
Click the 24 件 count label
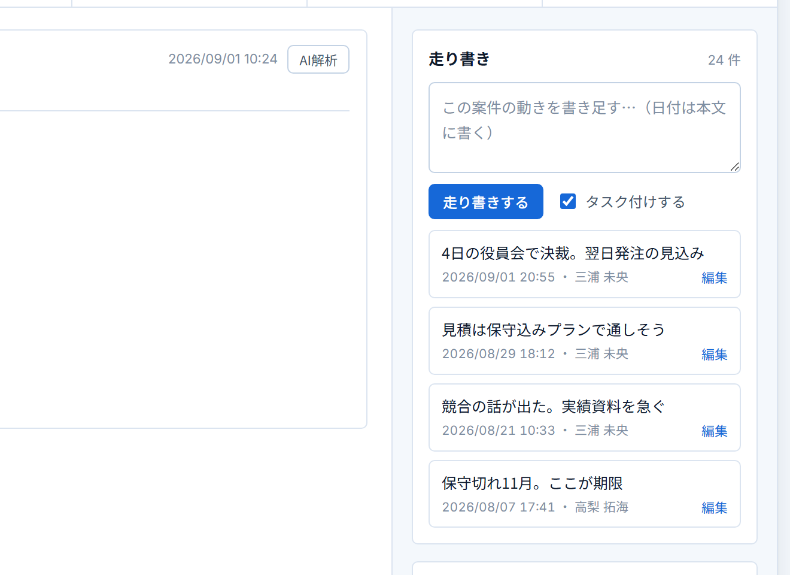(x=724, y=60)
